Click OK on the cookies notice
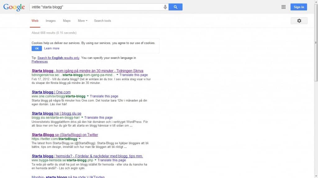318x178 pixels. [x=37, y=48]
